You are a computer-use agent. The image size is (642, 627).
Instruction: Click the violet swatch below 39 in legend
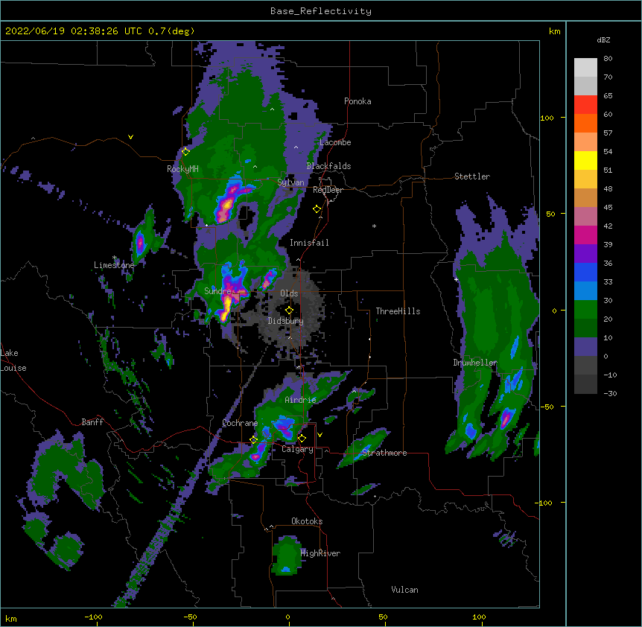[585, 253]
